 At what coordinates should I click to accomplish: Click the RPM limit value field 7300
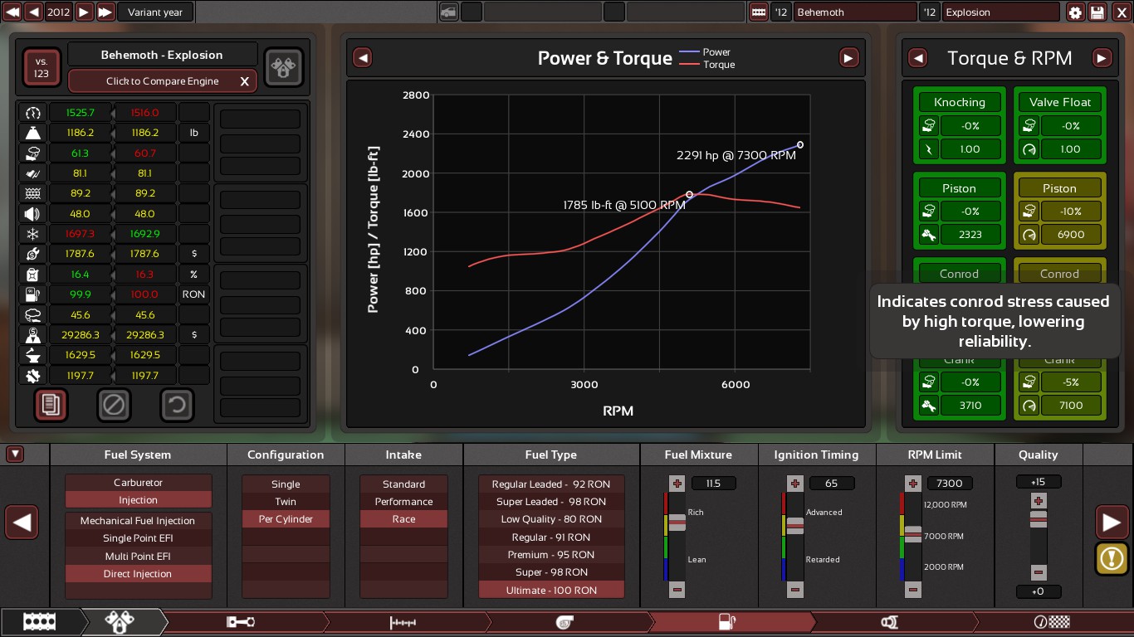(950, 484)
